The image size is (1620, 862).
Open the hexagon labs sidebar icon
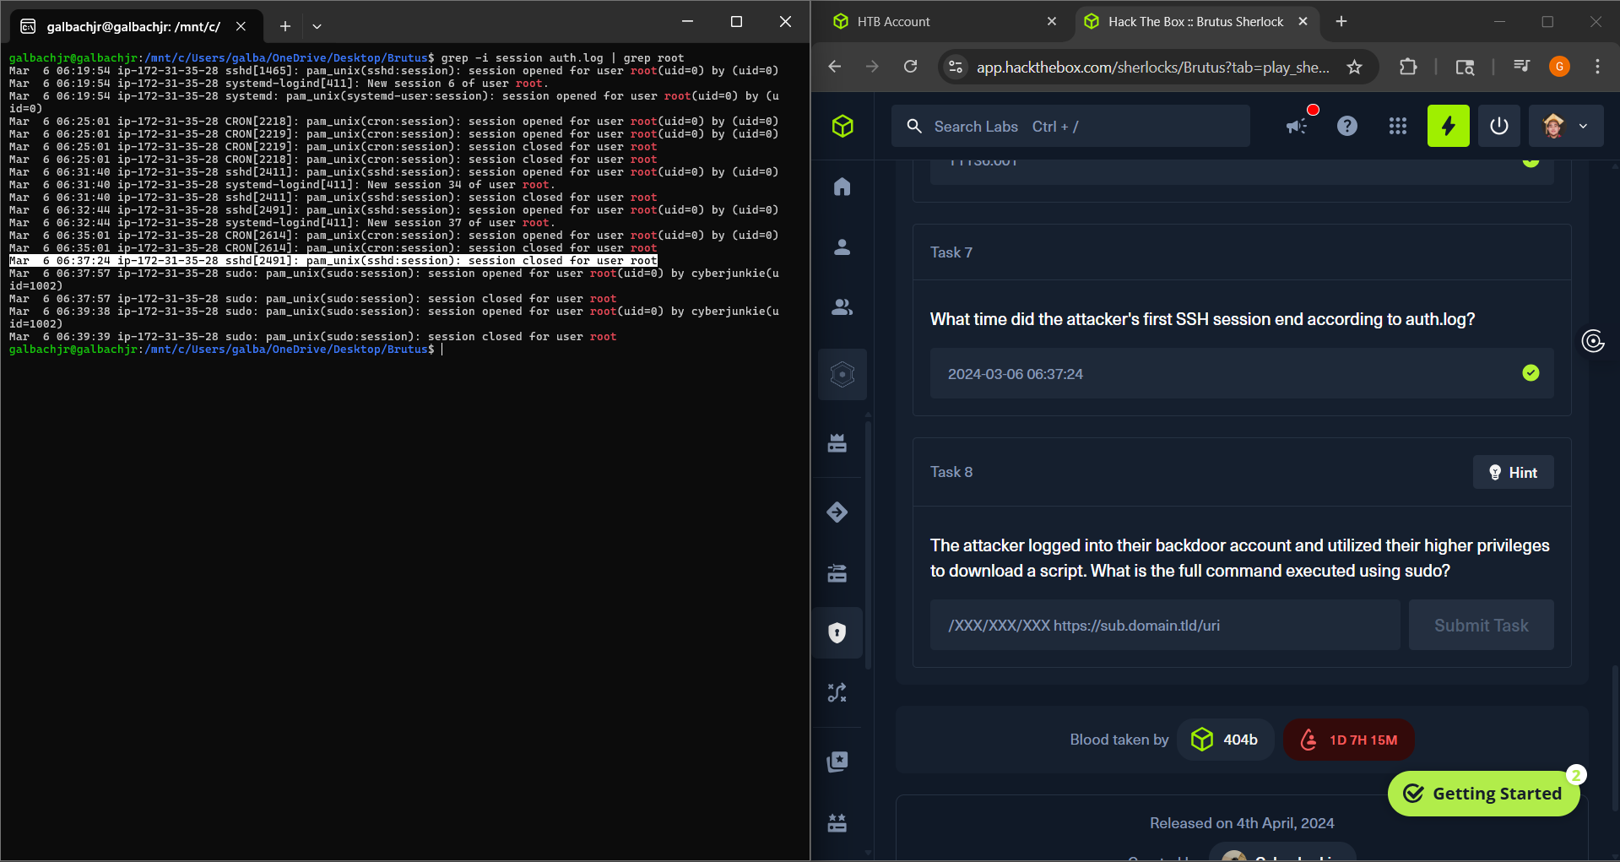tap(843, 374)
